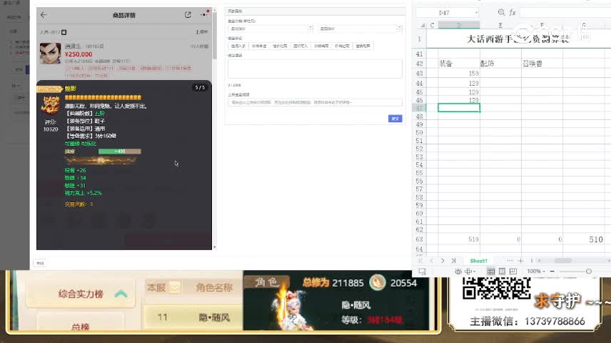Open the sheet list ellipsis button

510,261
